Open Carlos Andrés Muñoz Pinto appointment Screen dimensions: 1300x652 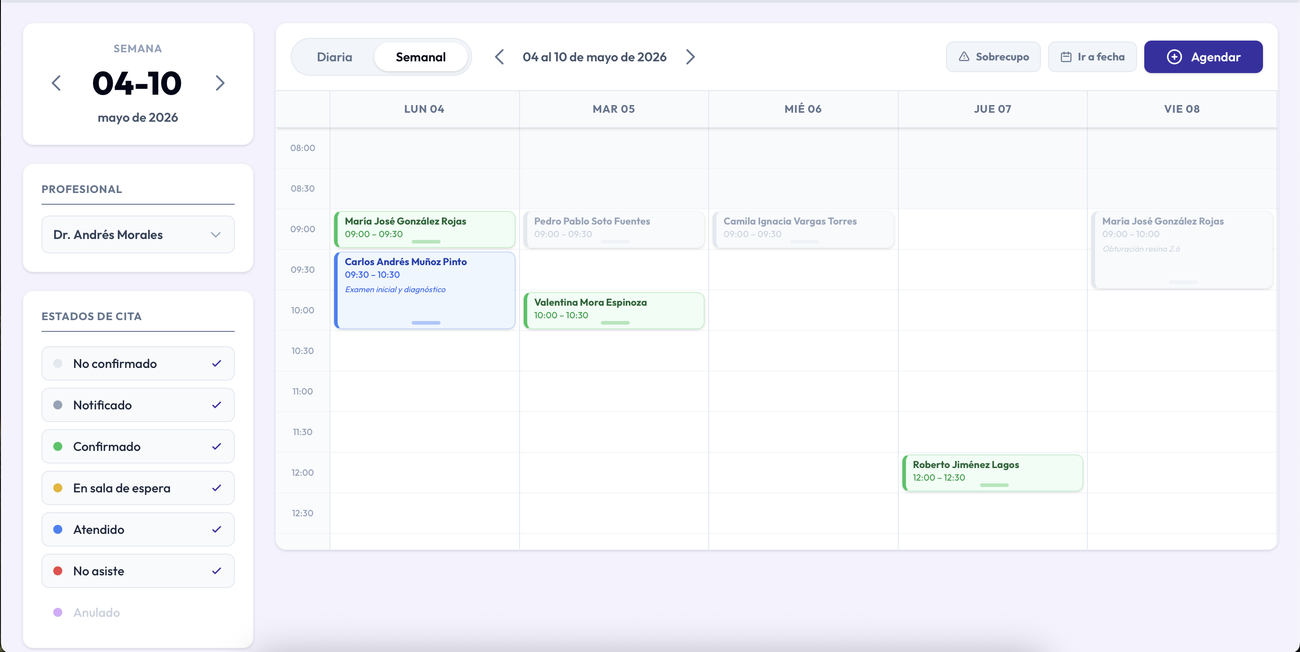[424, 290]
